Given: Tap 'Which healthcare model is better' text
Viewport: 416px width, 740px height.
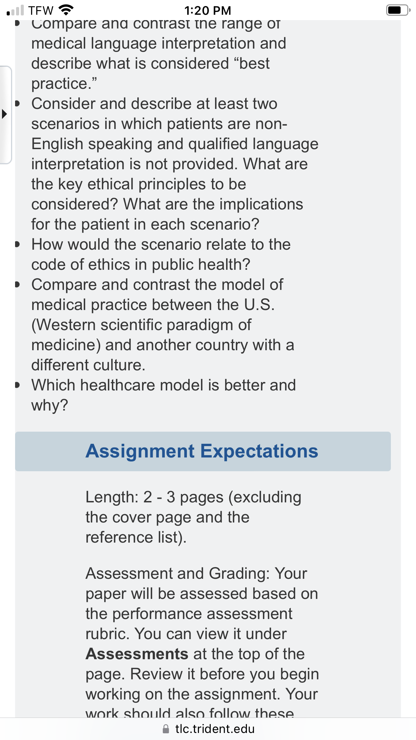Looking at the screenshot, I should [148, 385].
